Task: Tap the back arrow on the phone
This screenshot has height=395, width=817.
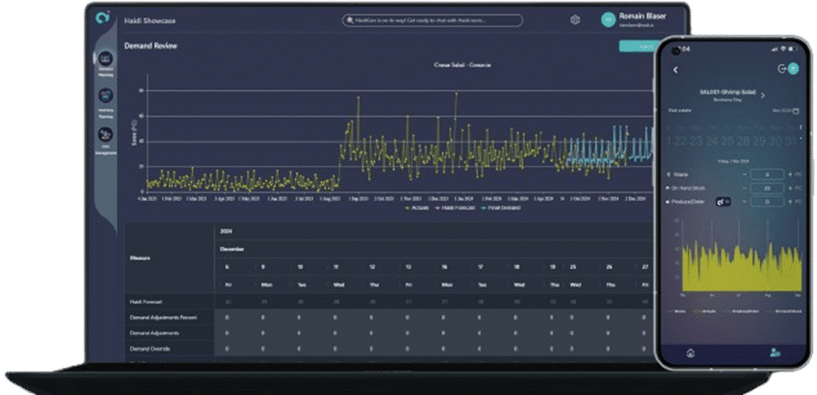Action: [676, 70]
